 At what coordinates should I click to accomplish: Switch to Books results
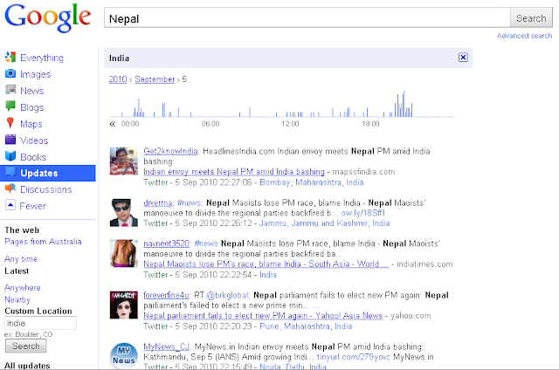pyautogui.click(x=33, y=157)
